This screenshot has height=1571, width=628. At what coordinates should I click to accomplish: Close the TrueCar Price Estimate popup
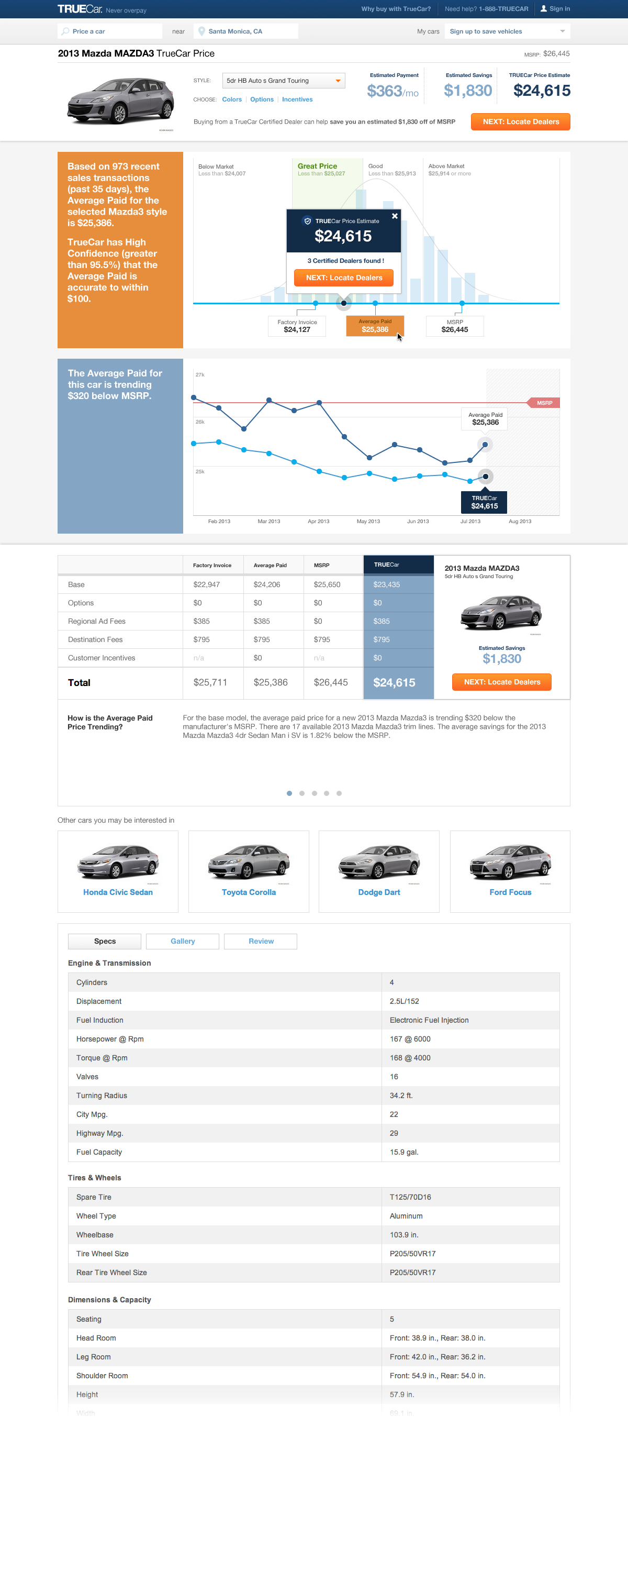coord(395,216)
